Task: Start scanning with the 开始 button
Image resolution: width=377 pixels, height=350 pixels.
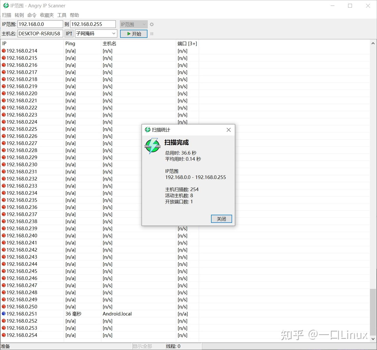Action: 134,34
